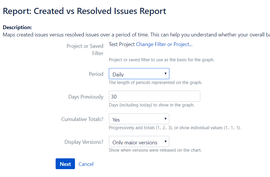
Task: Click the Next button
Action: tap(65, 164)
